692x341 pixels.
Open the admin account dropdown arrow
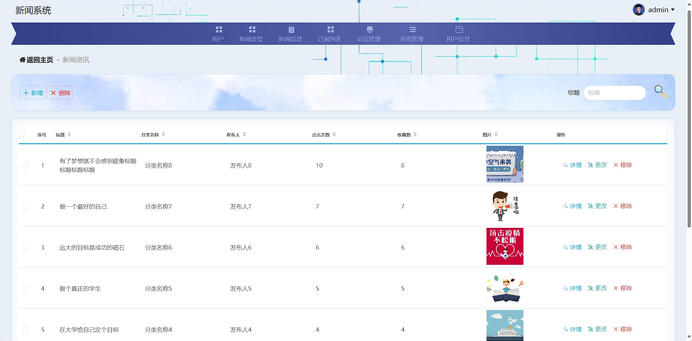click(x=673, y=10)
